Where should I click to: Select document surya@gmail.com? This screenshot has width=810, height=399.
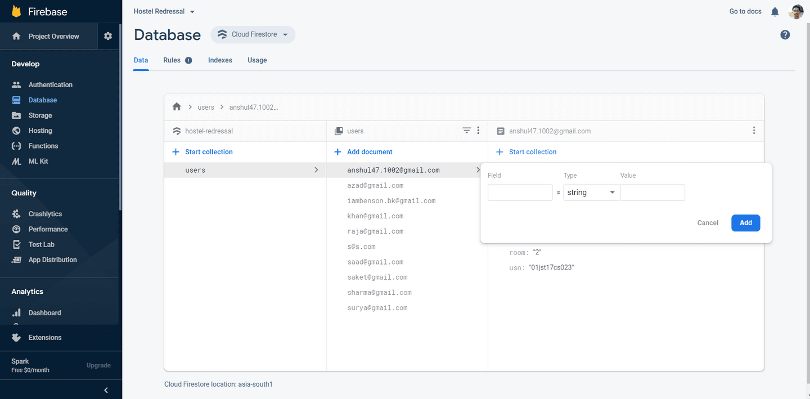[x=377, y=308]
